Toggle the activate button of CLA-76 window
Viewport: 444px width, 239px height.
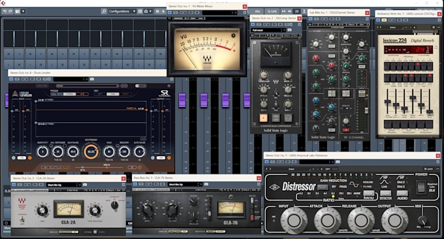(x=135, y=184)
